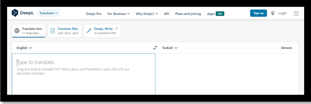Open the API page link
311x104 pixels.
(x=167, y=14)
